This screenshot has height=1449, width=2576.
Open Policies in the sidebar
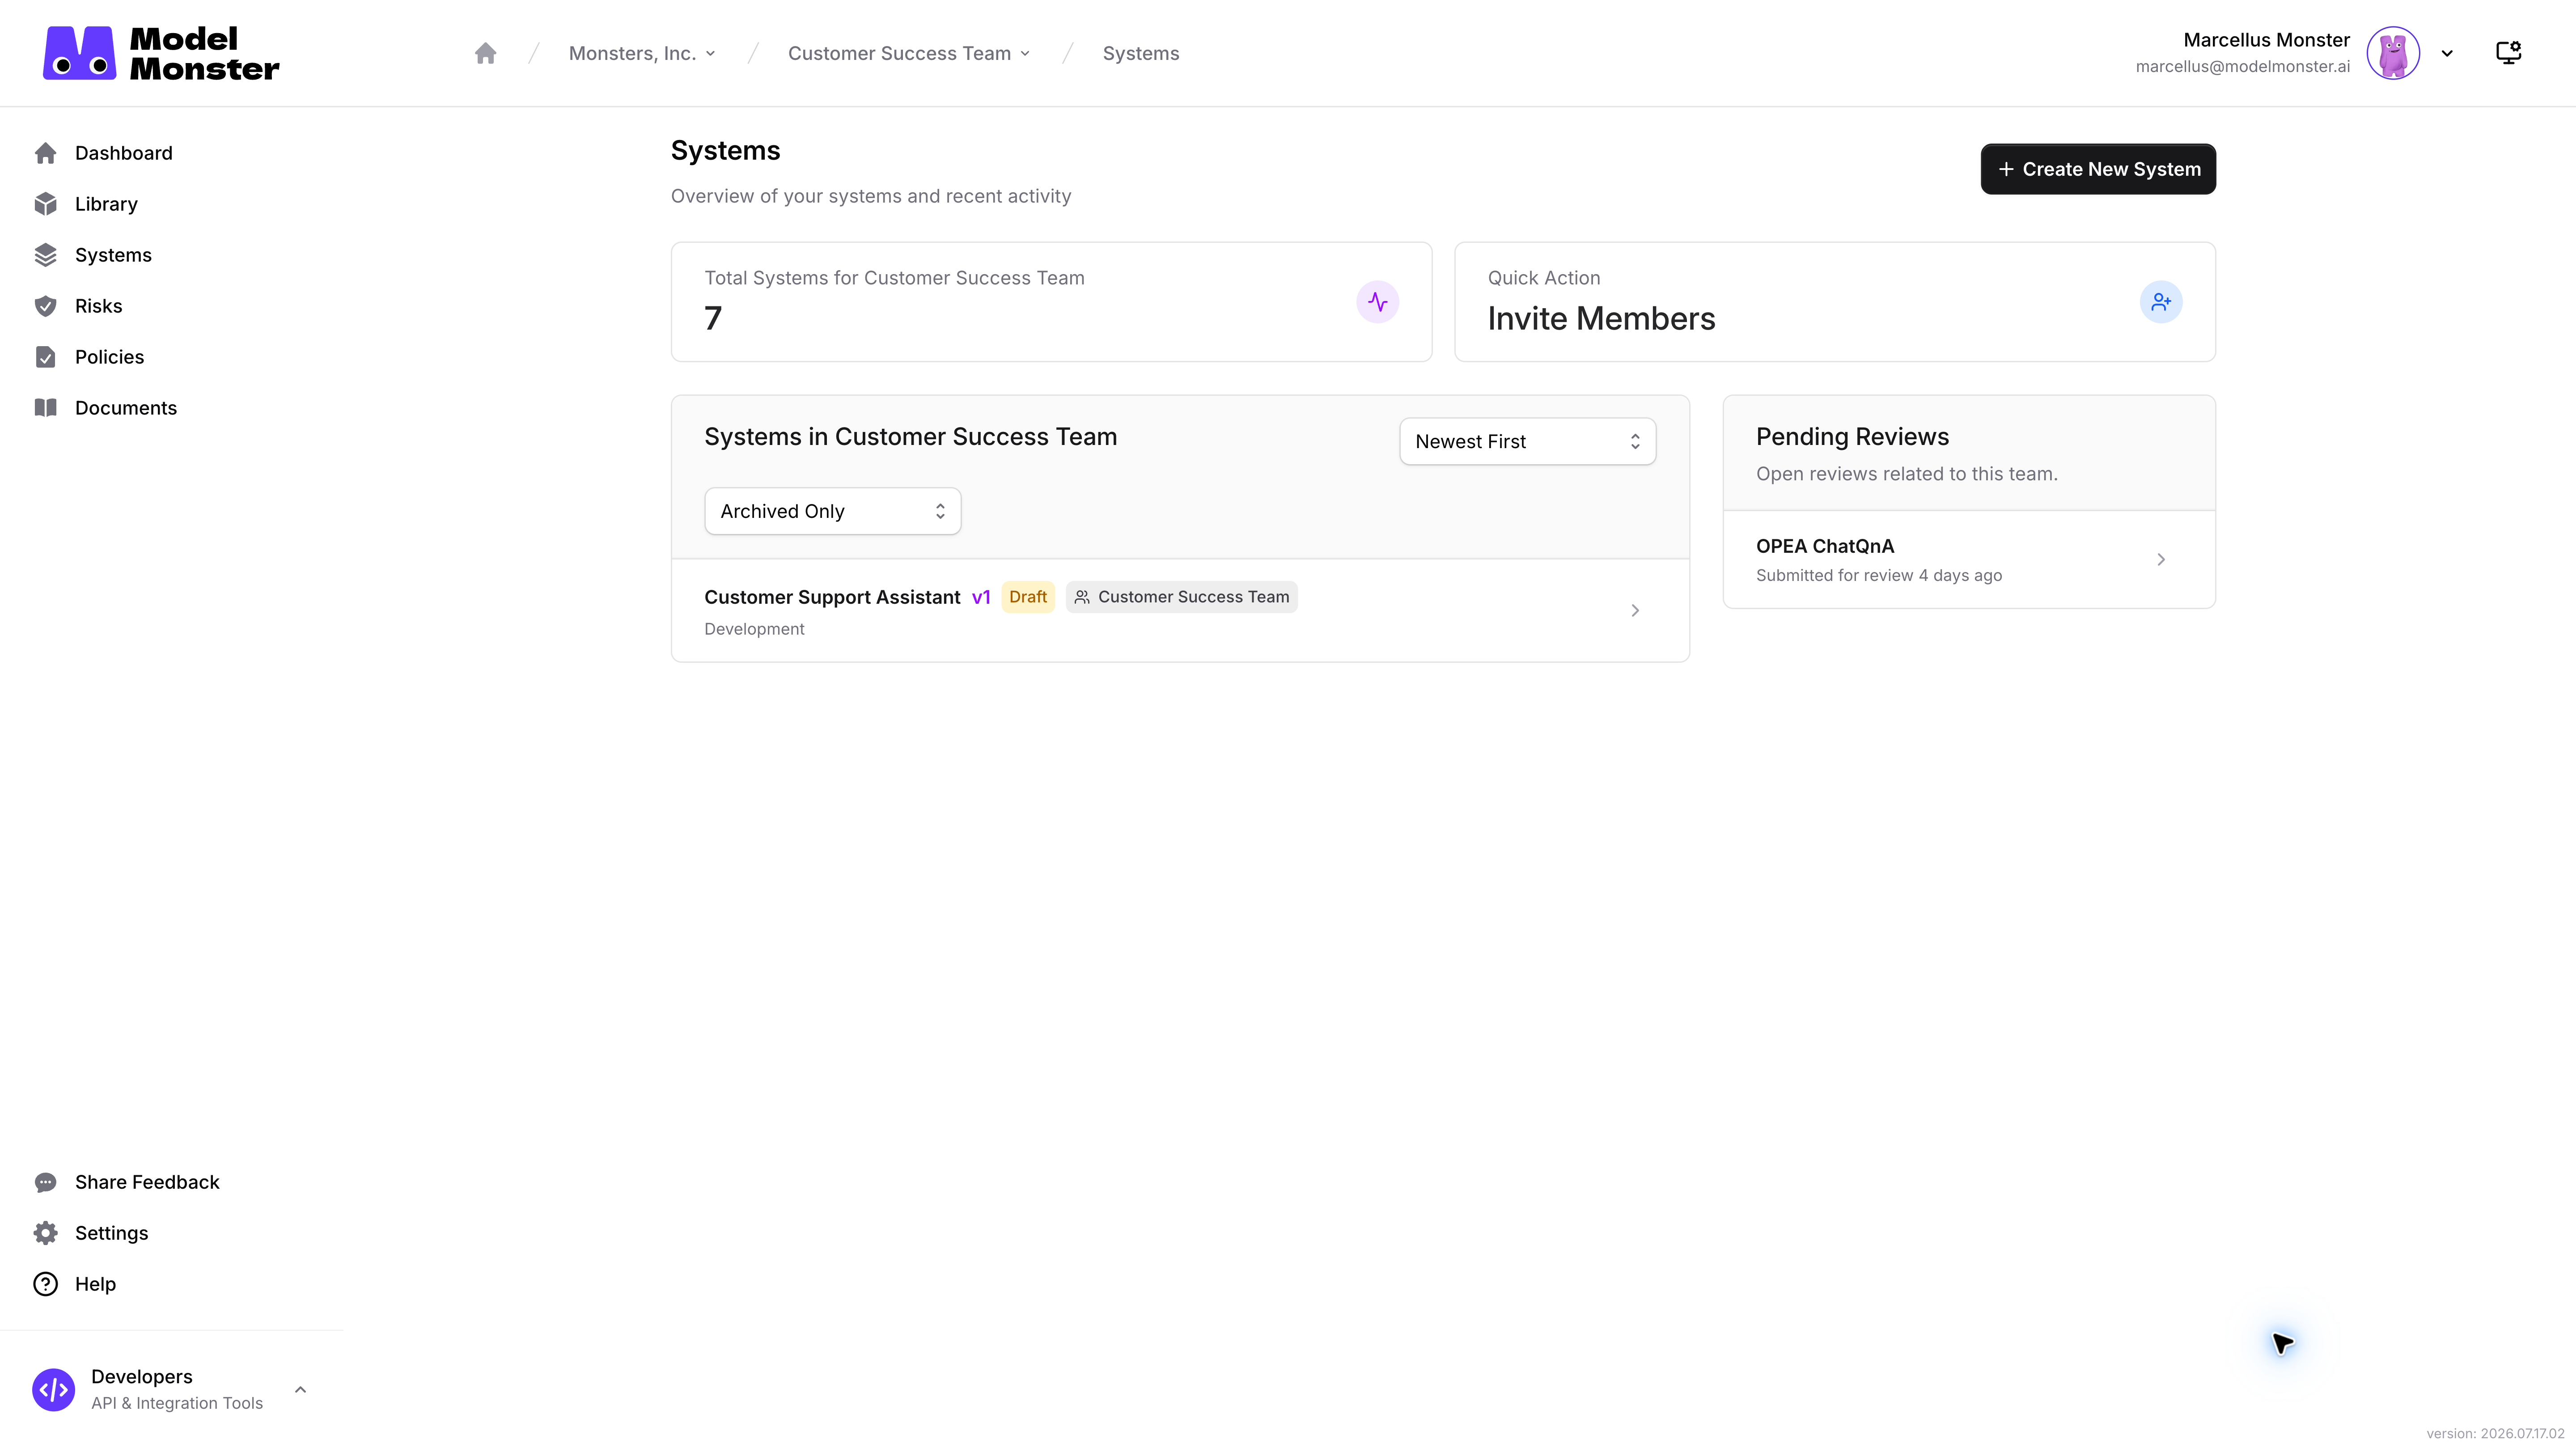point(109,357)
